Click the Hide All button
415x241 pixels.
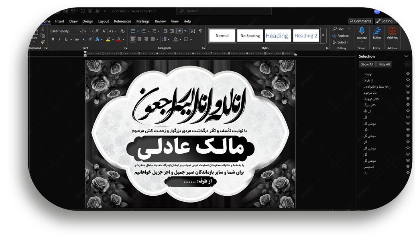pos(384,64)
